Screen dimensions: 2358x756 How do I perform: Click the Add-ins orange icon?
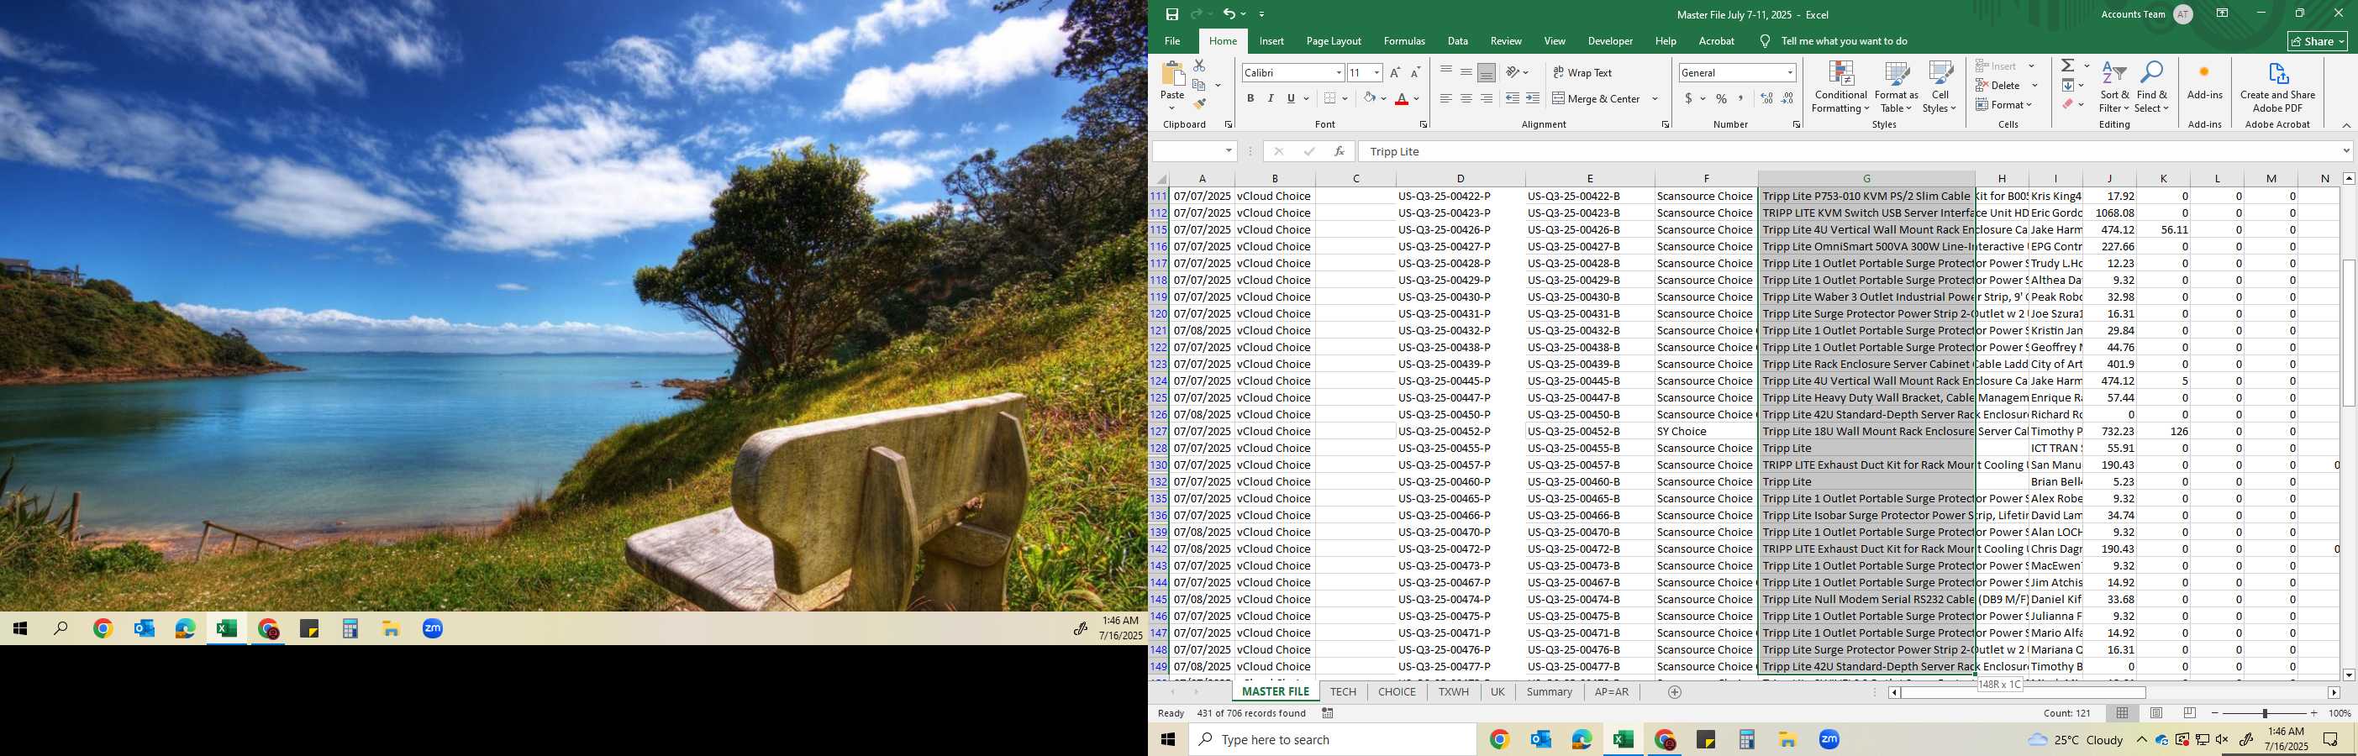pyautogui.click(x=2204, y=72)
